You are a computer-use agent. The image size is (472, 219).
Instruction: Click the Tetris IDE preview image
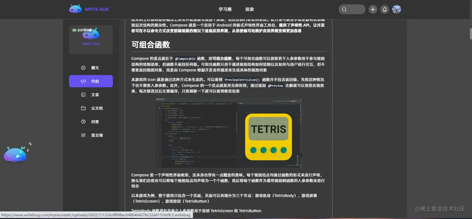coord(229,133)
